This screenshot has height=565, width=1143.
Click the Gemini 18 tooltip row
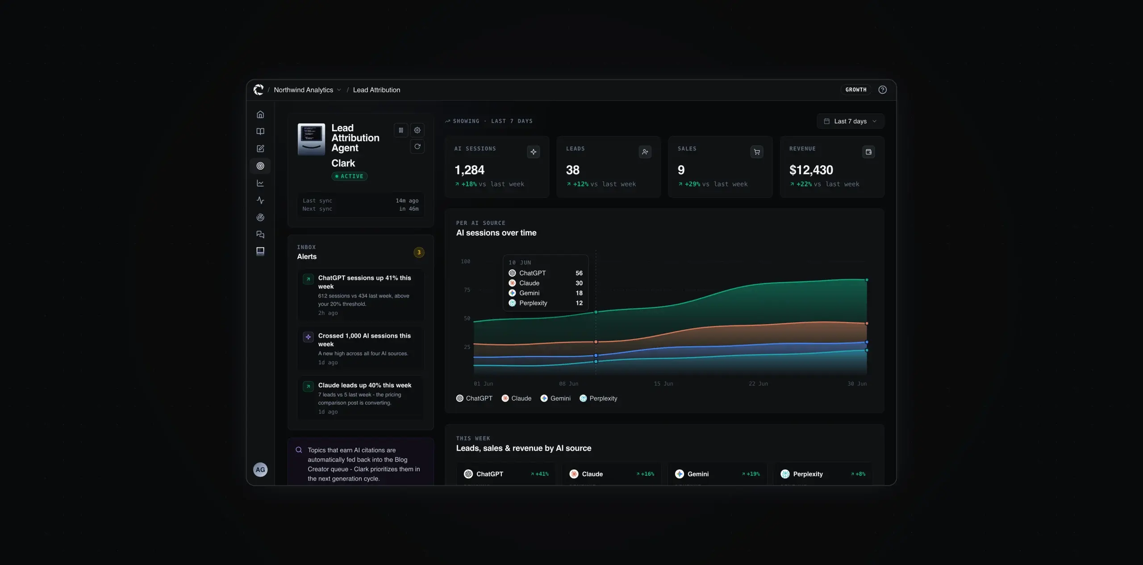click(546, 293)
